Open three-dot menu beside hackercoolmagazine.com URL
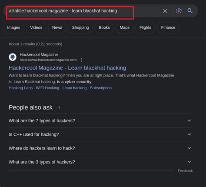The width and height of the screenshot is (206, 187). click(81, 60)
